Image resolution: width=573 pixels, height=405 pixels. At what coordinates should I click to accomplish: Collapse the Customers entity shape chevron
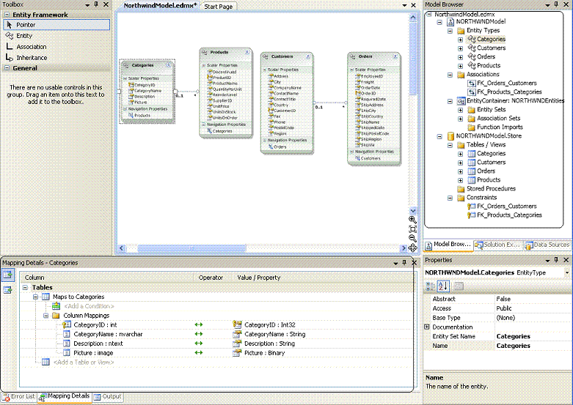(308, 56)
